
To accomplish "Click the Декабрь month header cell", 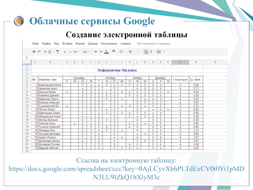I will click(x=160, y=78).
